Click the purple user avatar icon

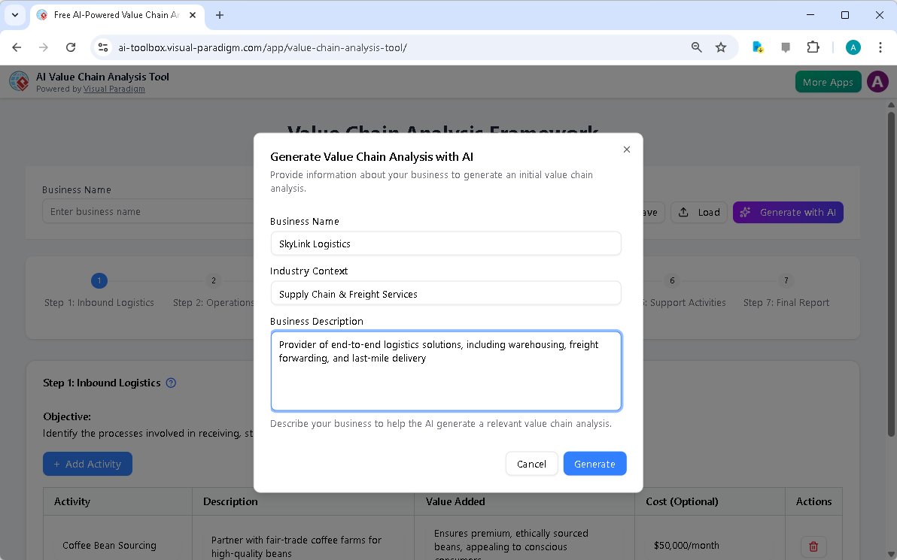pyautogui.click(x=877, y=82)
